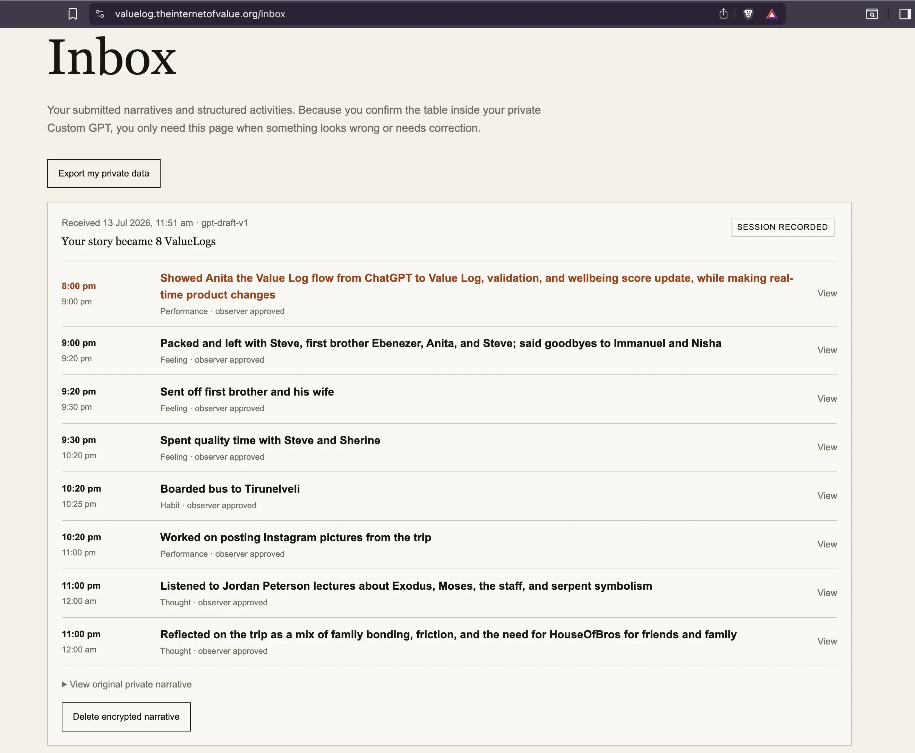The width and height of the screenshot is (915, 753).
Task: Click 'Your story became 8 ValueLogs' heading
Action: coord(138,241)
